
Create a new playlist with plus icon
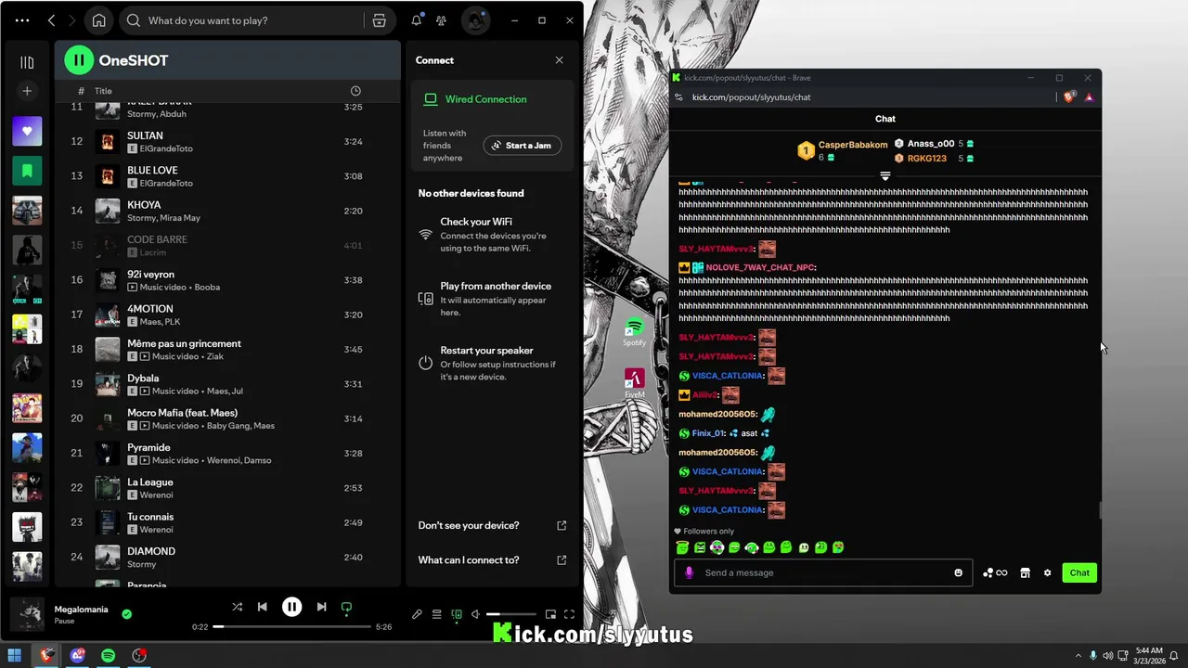click(x=27, y=91)
